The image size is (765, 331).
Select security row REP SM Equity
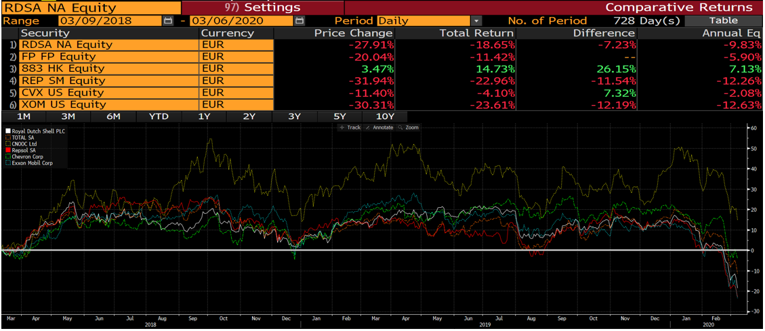(109, 81)
